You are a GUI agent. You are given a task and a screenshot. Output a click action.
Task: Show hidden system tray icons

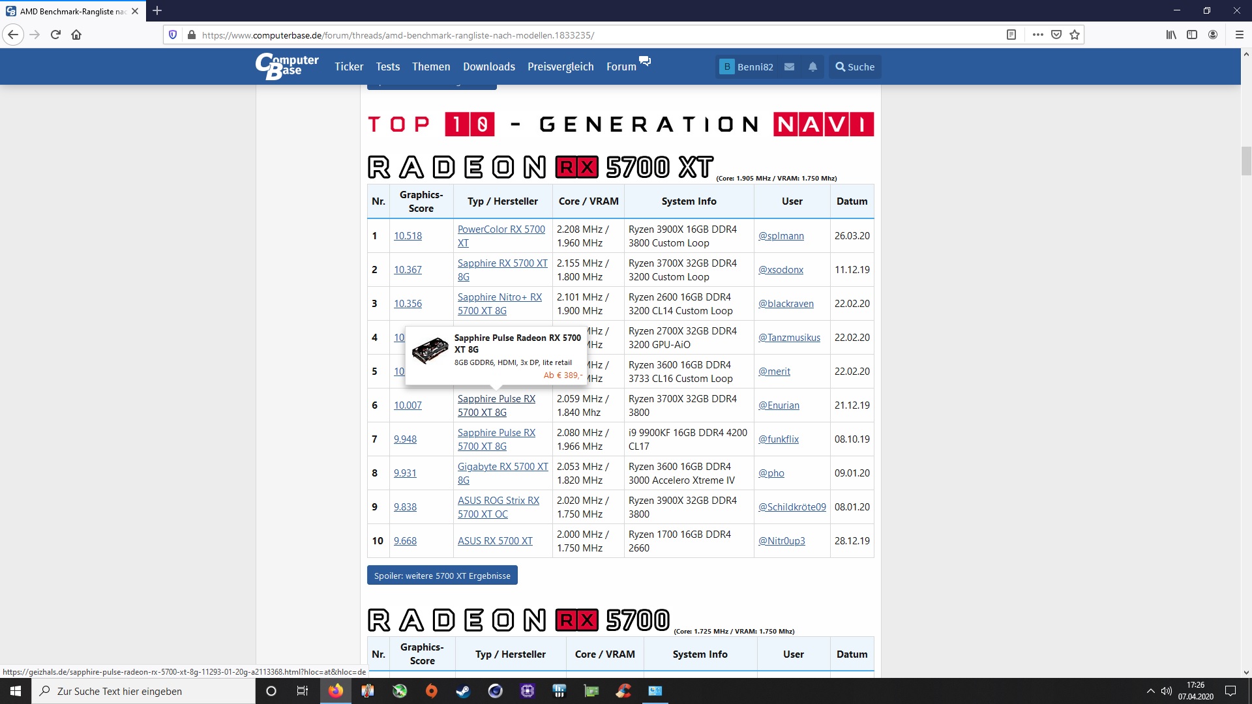(x=1150, y=691)
